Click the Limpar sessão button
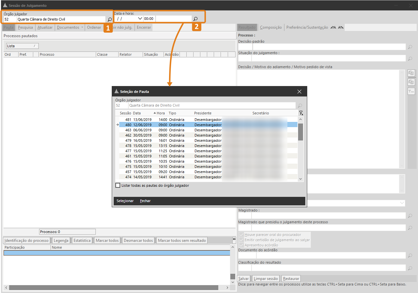 (x=266, y=279)
